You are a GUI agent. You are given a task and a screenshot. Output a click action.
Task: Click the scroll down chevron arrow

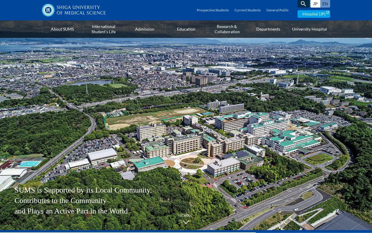click(x=186, y=222)
